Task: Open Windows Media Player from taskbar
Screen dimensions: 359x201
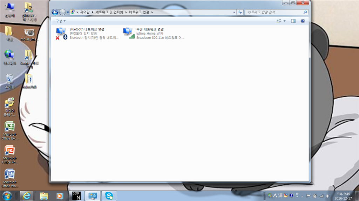Action: (x=60, y=196)
